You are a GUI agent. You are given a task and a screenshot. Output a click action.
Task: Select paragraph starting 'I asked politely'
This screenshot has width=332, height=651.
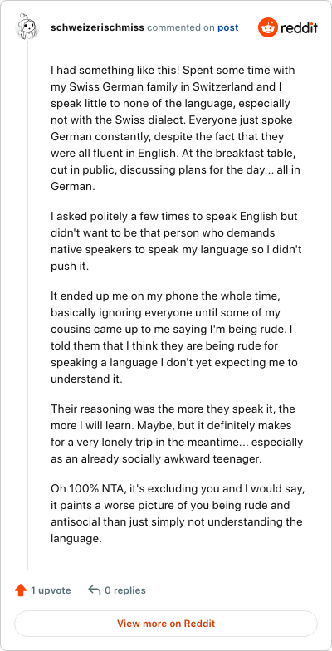[174, 241]
